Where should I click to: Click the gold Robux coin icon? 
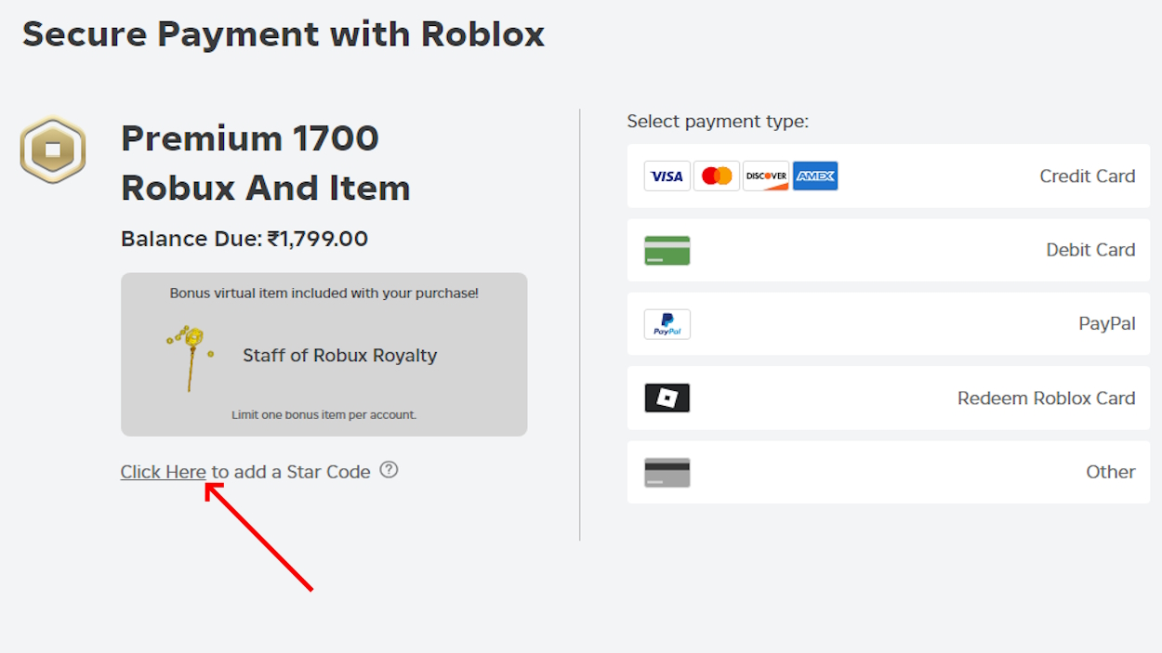click(x=53, y=150)
